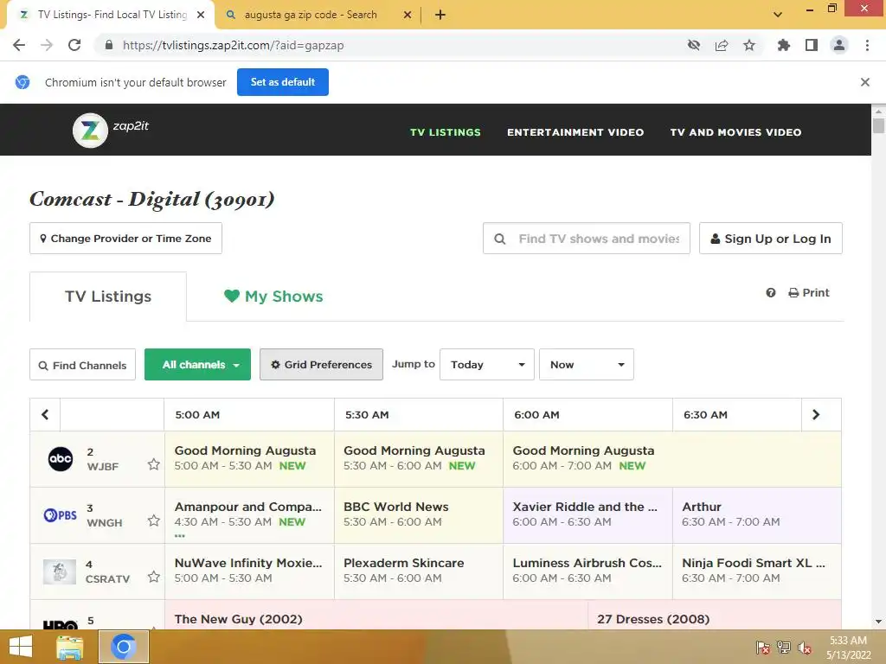
Task: Click the browser address bar URL
Action: 233,45
